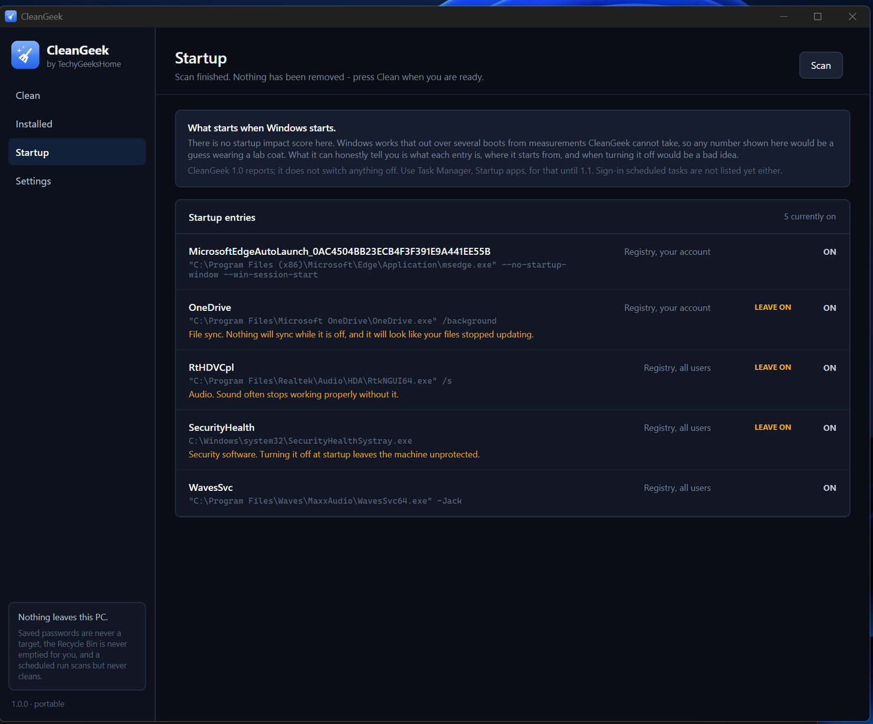Select the Startup sidebar item
The image size is (873, 724).
(x=77, y=152)
